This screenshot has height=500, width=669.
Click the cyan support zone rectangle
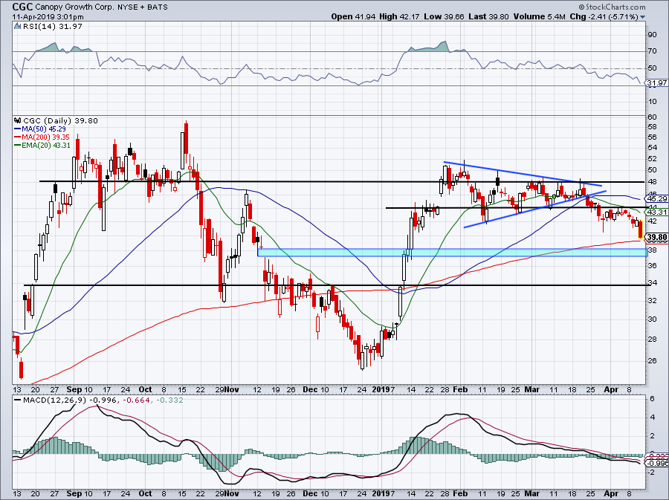[452, 253]
